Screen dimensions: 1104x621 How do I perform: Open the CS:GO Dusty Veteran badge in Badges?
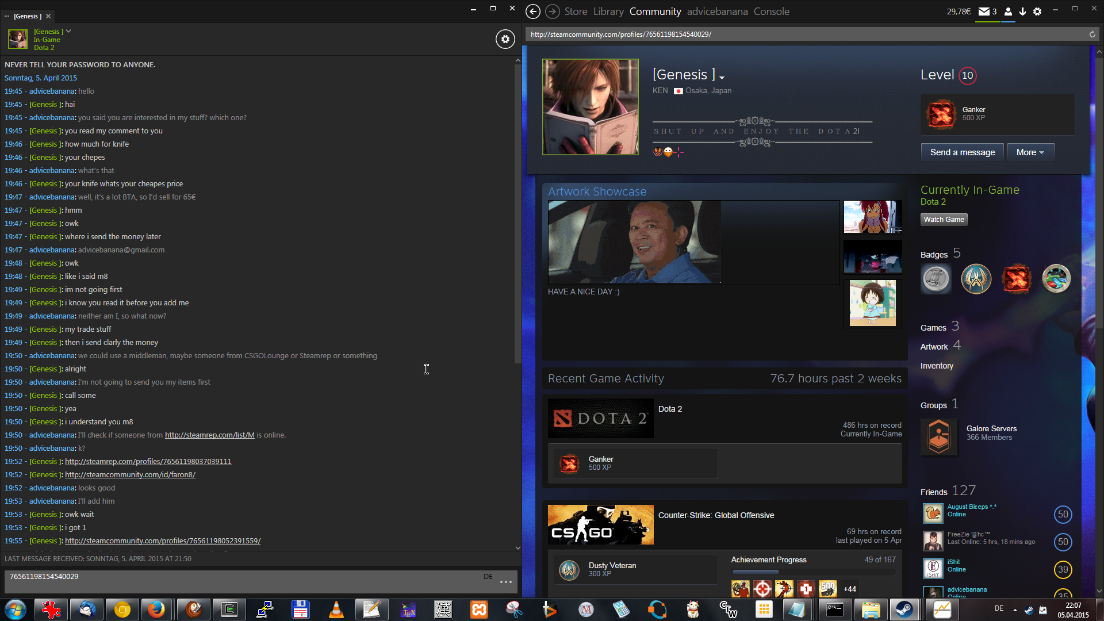976,279
